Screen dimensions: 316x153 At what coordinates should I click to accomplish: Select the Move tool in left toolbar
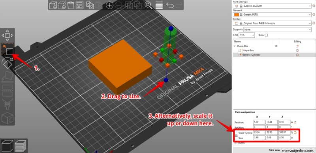pyautogui.click(x=8, y=35)
